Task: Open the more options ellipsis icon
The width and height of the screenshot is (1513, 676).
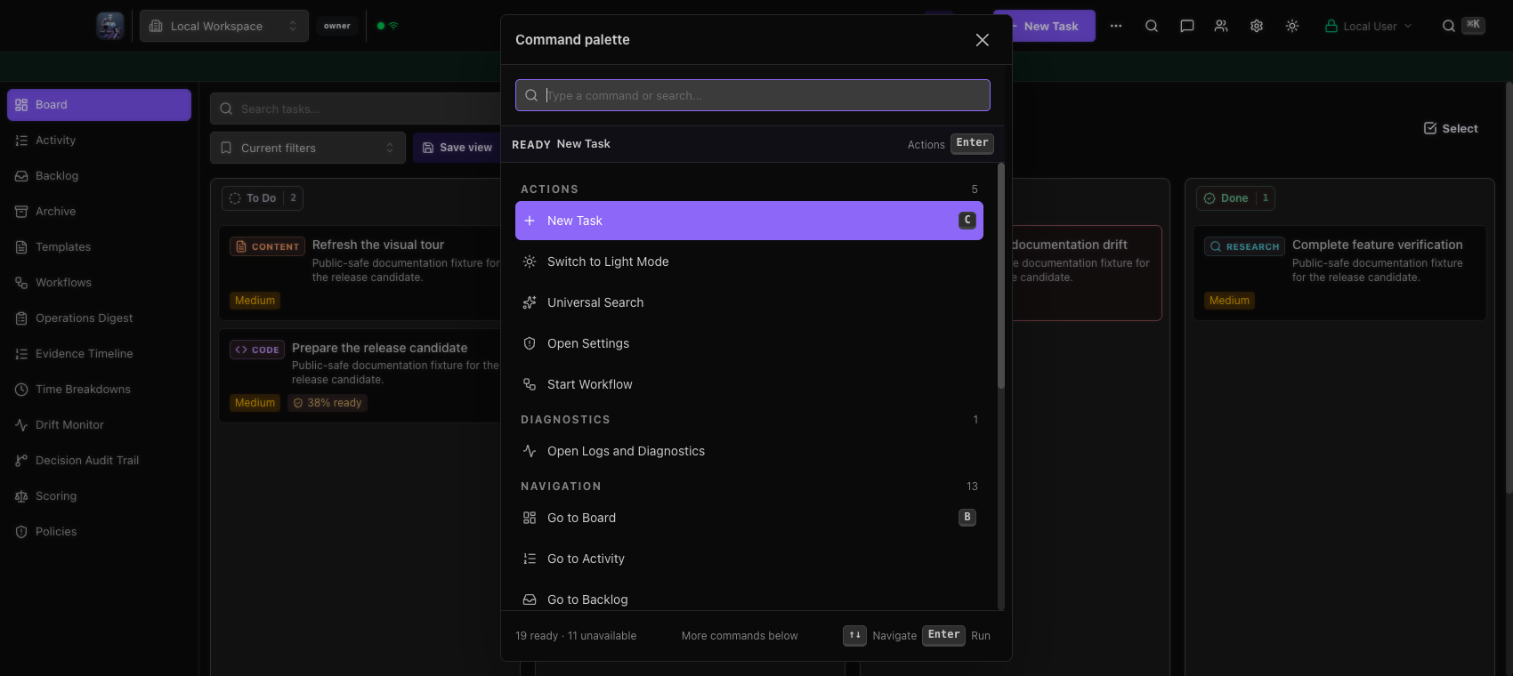Action: click(x=1116, y=26)
